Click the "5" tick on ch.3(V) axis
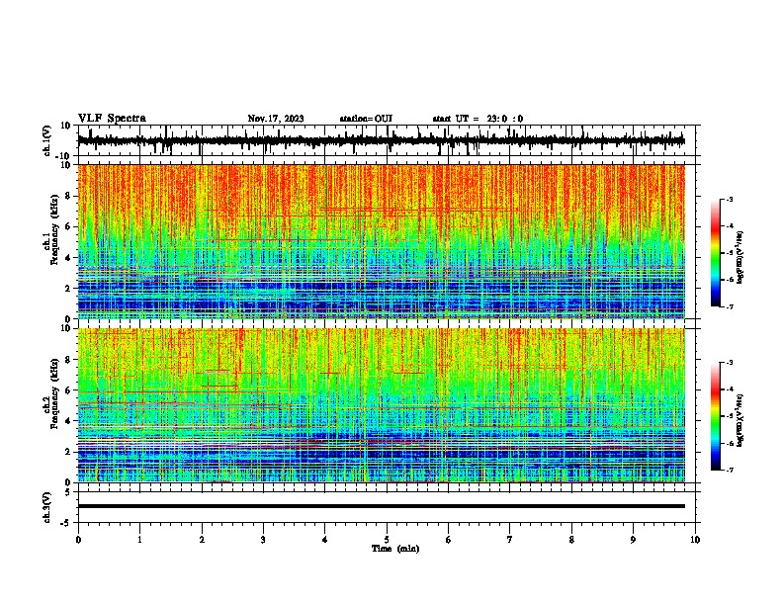Viewport: 783px width, 605px height. pos(68,492)
